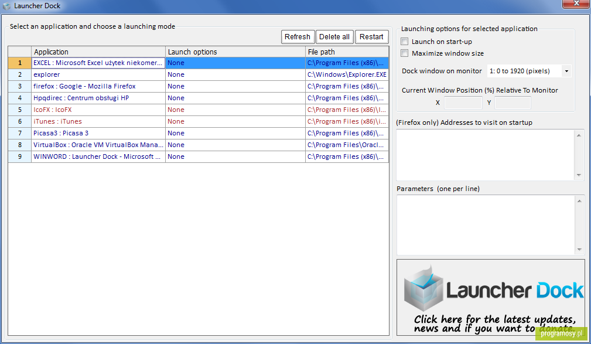The width and height of the screenshot is (591, 344).
Task: Click the File path column header
Action: [347, 52]
